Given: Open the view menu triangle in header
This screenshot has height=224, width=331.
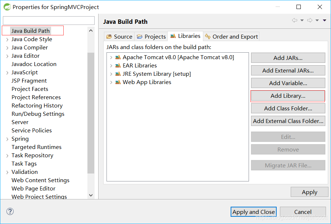Looking at the screenshot, I should (325, 21).
